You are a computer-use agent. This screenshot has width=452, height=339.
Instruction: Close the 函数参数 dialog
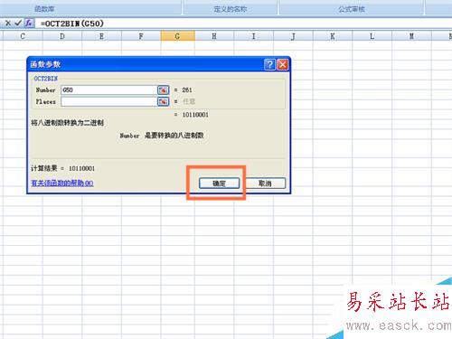coord(283,64)
